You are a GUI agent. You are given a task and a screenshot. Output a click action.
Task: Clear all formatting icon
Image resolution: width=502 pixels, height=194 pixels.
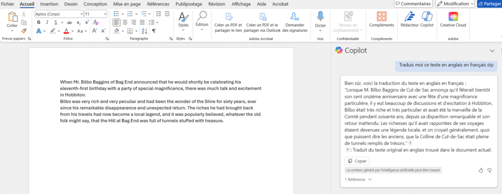96,23
